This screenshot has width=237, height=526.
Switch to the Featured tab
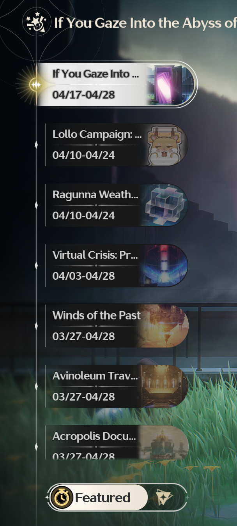pyautogui.click(x=97, y=498)
